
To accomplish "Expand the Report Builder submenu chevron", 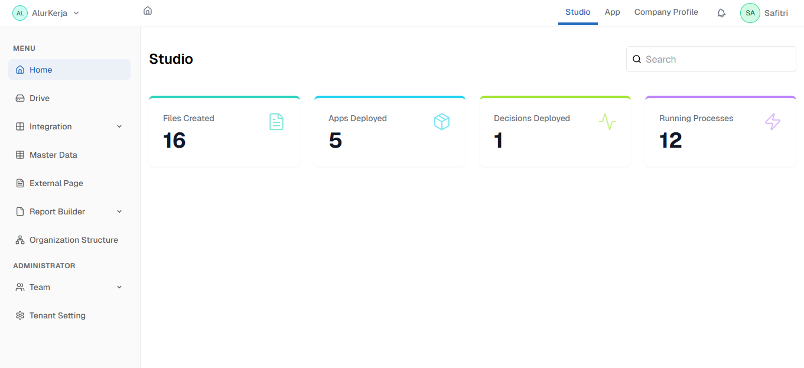I will (119, 211).
